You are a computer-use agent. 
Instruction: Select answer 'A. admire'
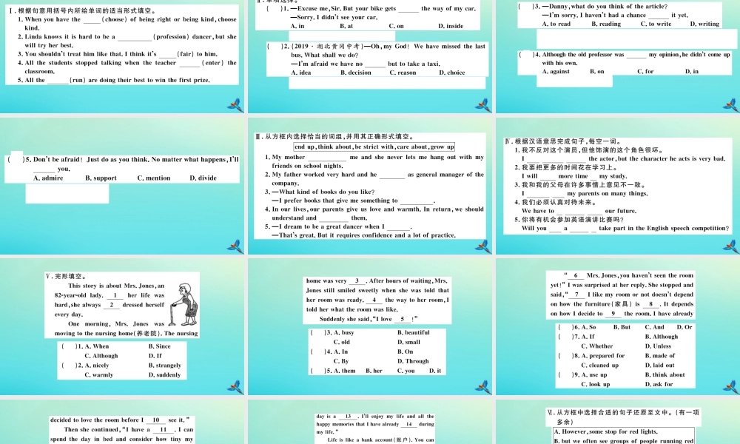[x=48, y=178]
